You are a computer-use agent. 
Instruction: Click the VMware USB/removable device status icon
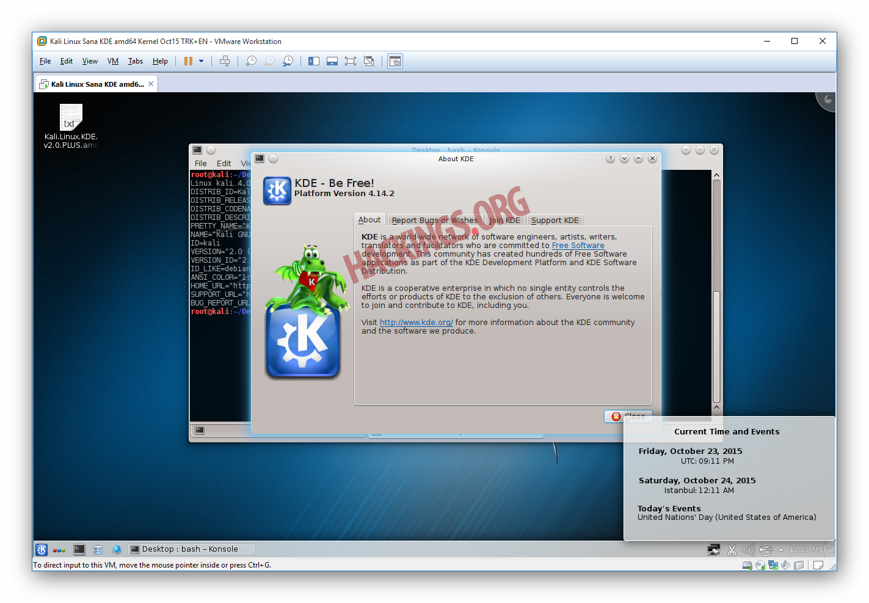click(799, 565)
